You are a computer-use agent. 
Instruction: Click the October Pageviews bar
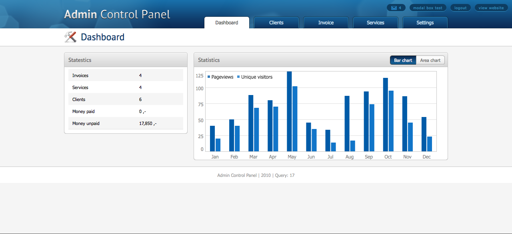click(x=386, y=115)
